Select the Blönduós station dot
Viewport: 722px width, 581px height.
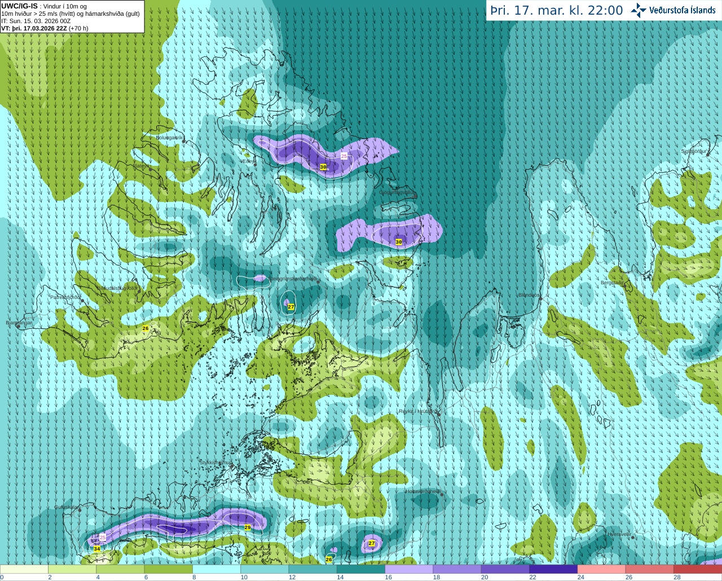tap(540, 298)
